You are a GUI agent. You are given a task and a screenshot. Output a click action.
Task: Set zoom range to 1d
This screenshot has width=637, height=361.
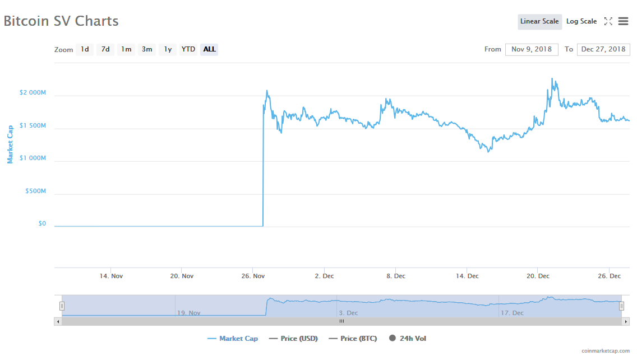point(85,49)
